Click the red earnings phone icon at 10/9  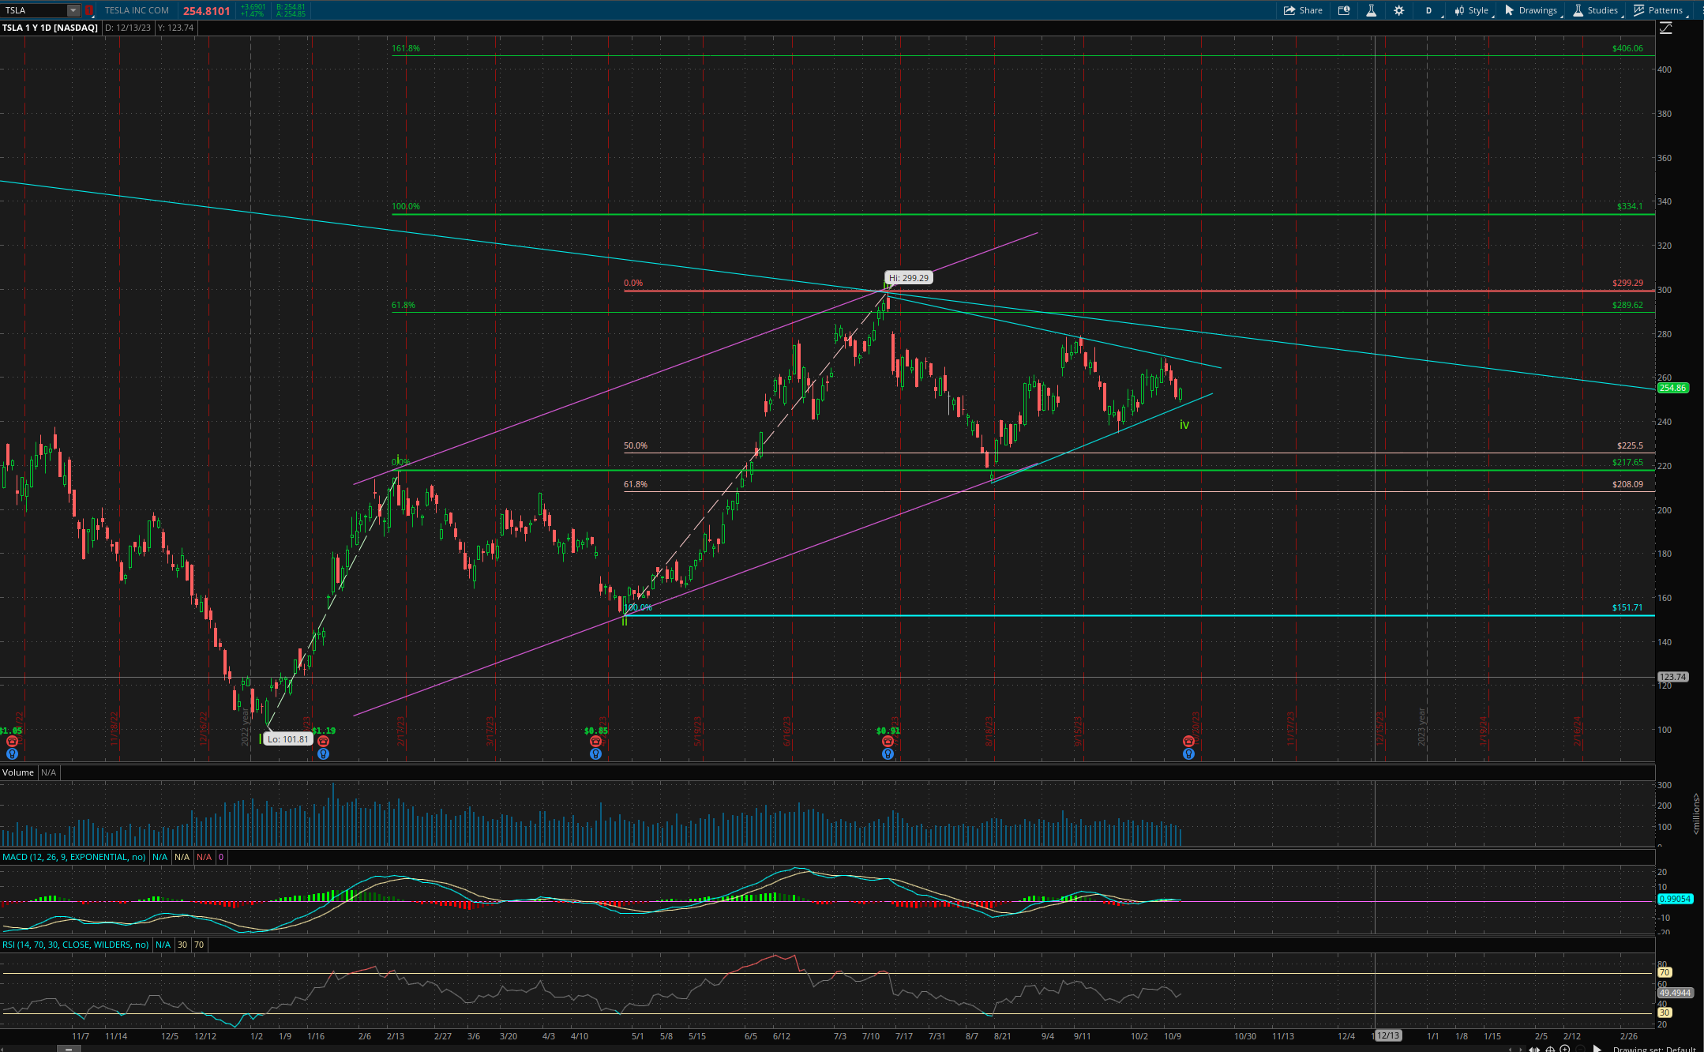pos(1188,741)
